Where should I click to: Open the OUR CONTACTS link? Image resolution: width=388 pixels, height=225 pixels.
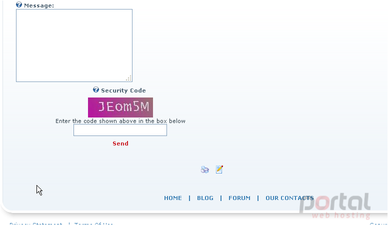click(x=289, y=198)
